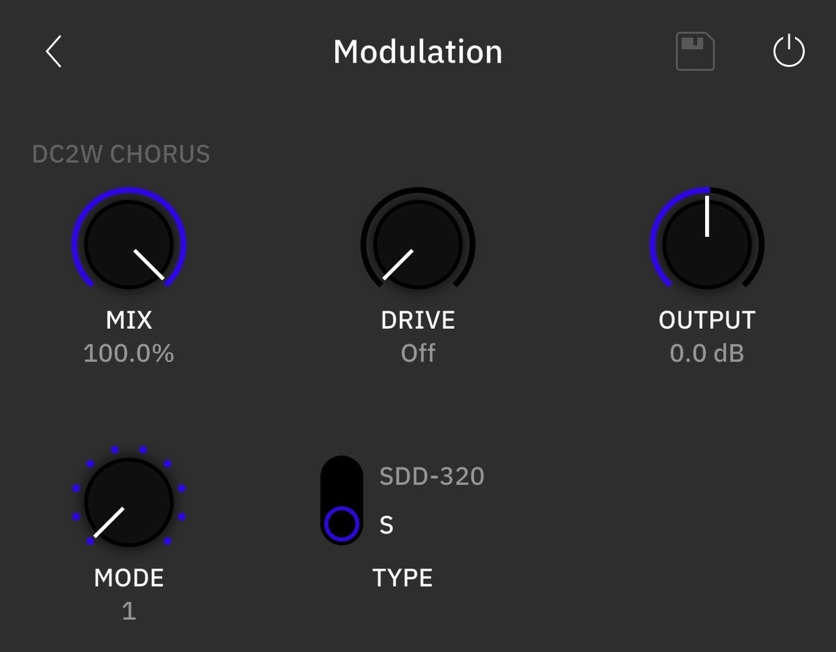836x652 pixels.
Task: Toggle the effect power button
Action: [789, 52]
